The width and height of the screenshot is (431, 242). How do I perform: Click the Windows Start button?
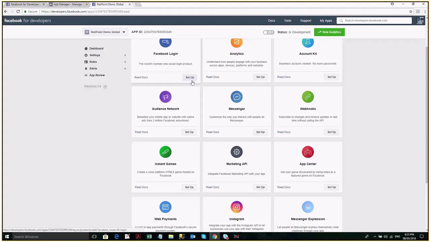(x=7, y=237)
